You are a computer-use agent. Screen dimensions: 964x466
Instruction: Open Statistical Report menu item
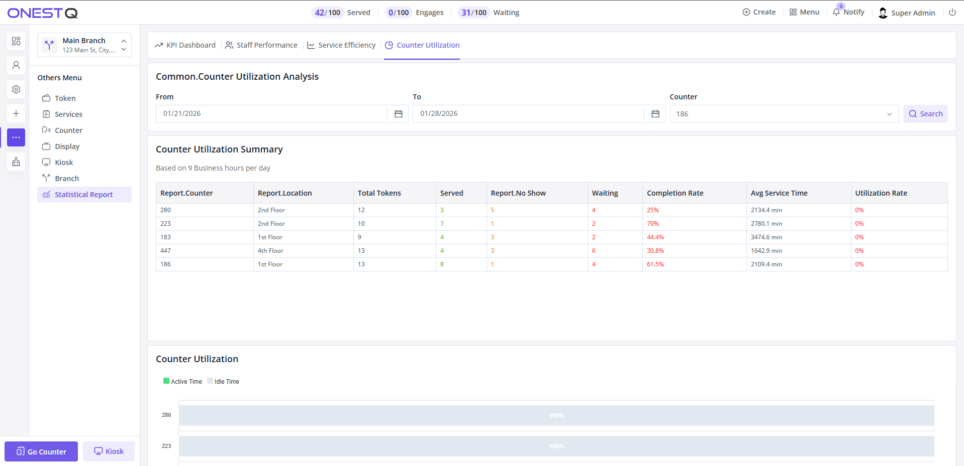(84, 195)
